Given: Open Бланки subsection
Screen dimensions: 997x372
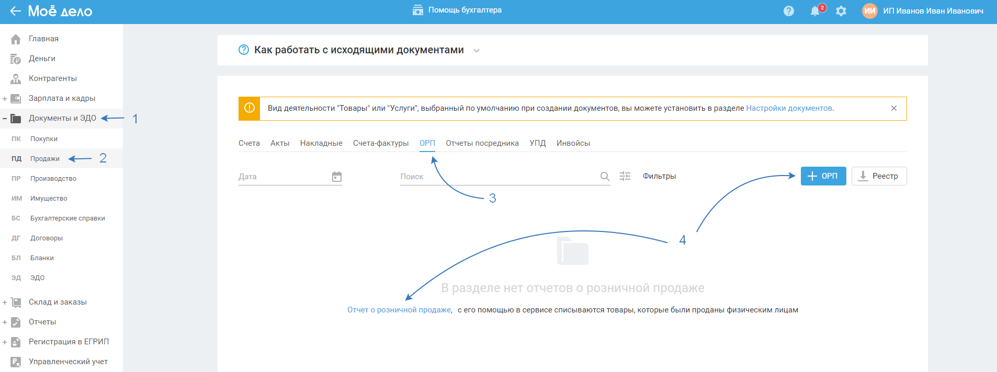Looking at the screenshot, I should 42,258.
